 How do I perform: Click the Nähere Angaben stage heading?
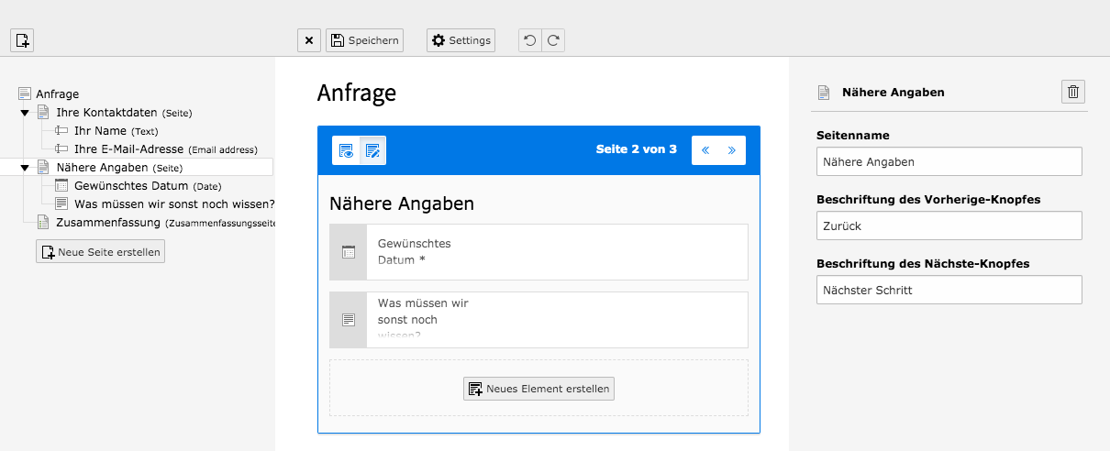(x=402, y=203)
